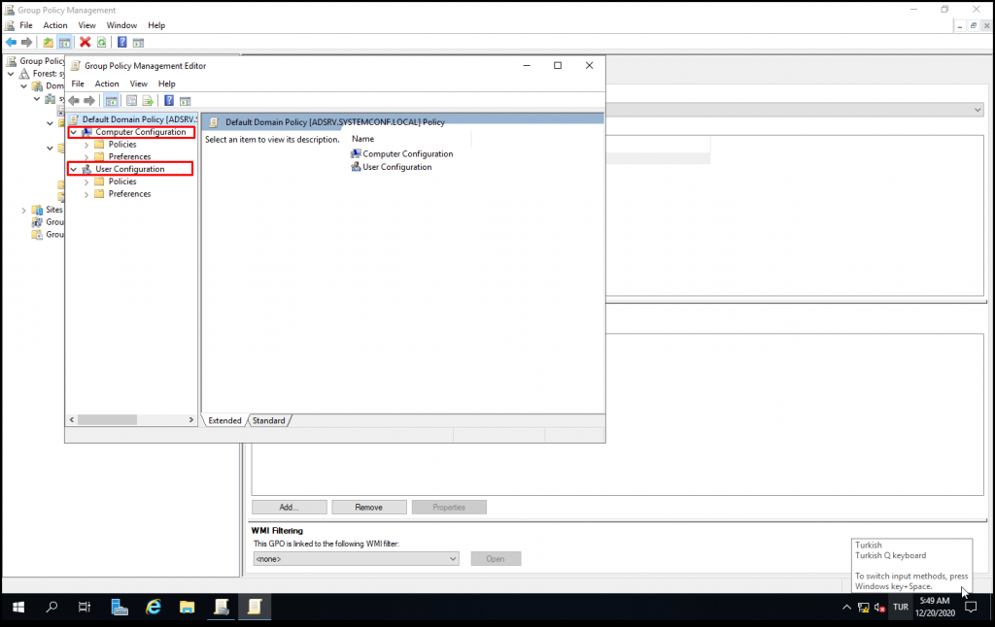Open the WMI filter dropdown showing <none>
The height and width of the screenshot is (627, 995).
click(x=453, y=558)
